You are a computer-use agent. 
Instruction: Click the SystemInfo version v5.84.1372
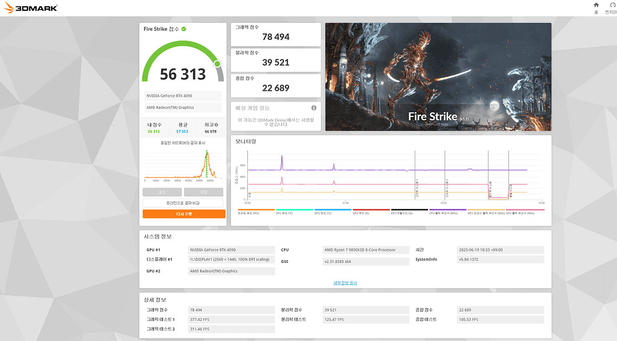500,259
